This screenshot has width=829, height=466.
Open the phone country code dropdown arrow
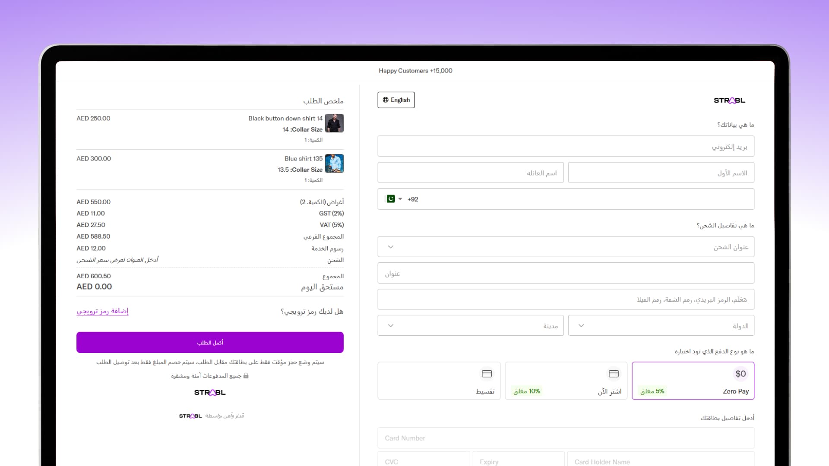coord(400,199)
